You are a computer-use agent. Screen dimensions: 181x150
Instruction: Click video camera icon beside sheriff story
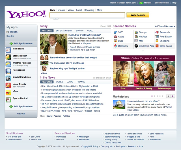coord(43,97)
